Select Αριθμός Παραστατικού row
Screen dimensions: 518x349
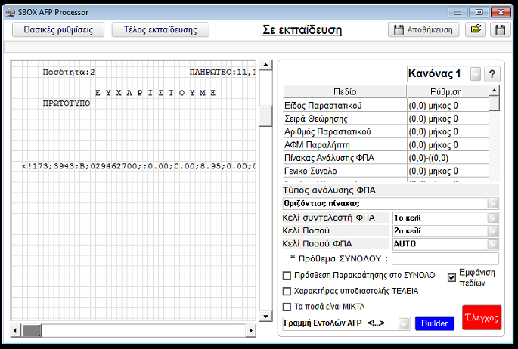(x=386, y=132)
